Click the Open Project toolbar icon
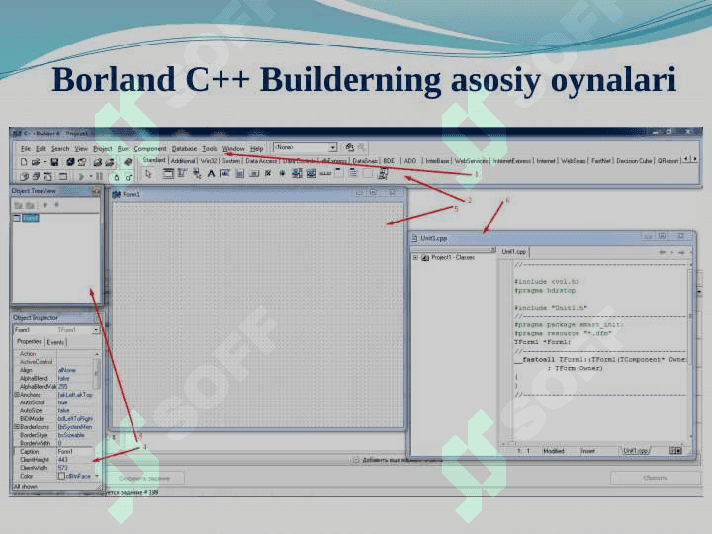 82,162
